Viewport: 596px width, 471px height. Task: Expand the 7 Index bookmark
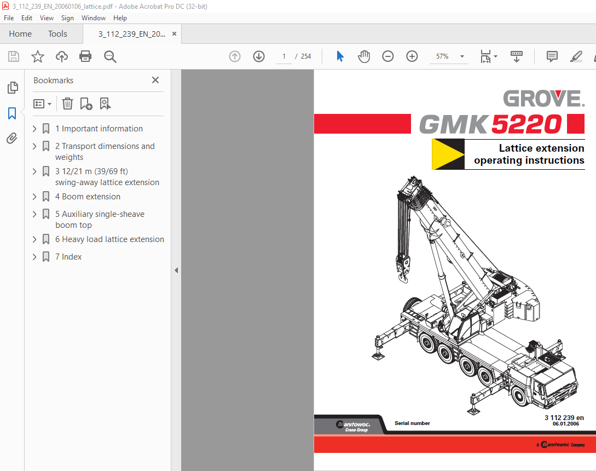point(34,257)
